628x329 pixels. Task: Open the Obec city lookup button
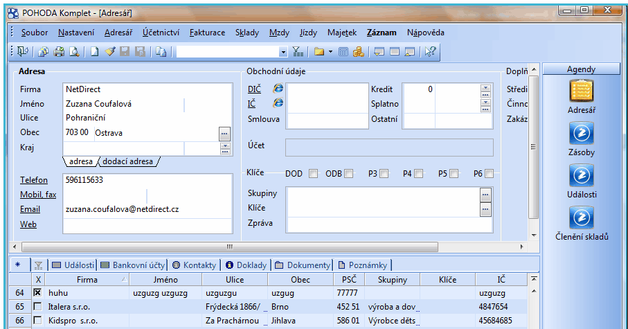point(225,134)
